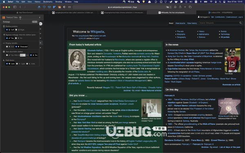Open the Apple menu
This screenshot has height=153, width=245.
[4, 2]
